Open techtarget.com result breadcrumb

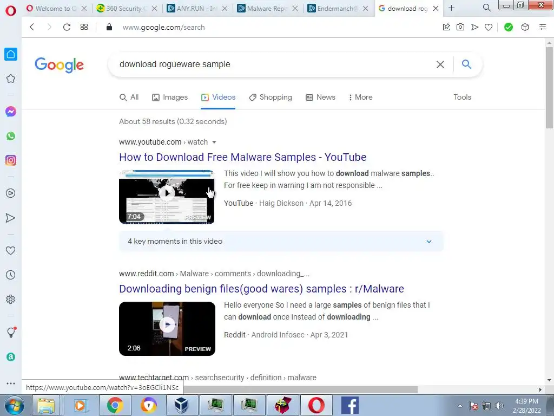coord(217,378)
